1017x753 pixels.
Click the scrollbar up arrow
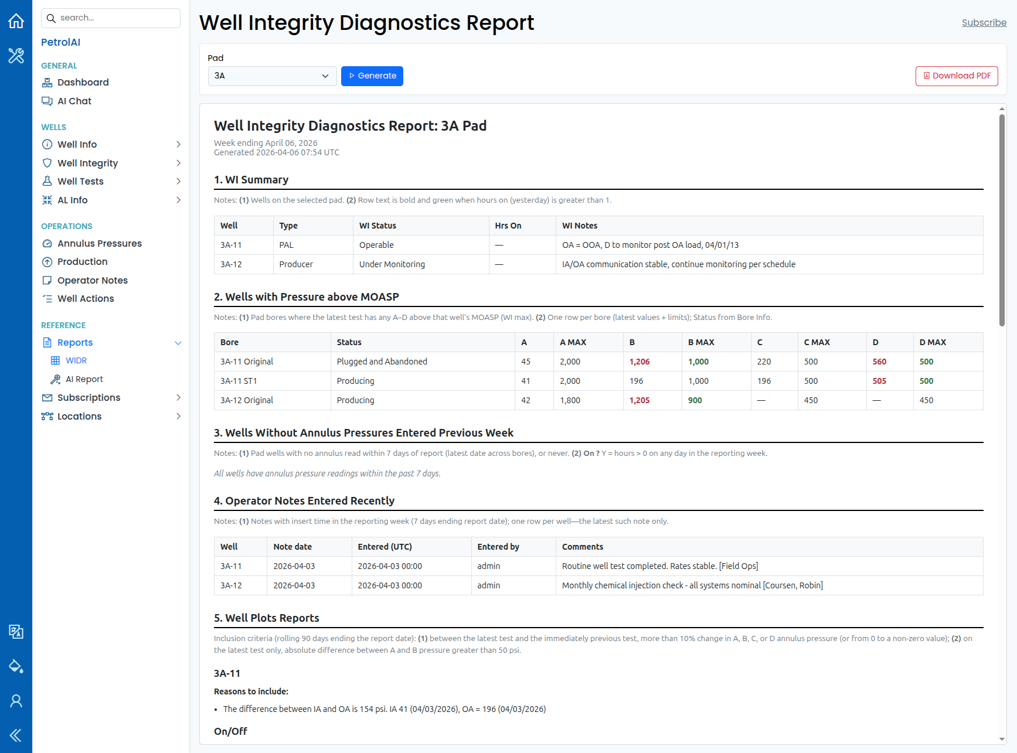point(1002,109)
